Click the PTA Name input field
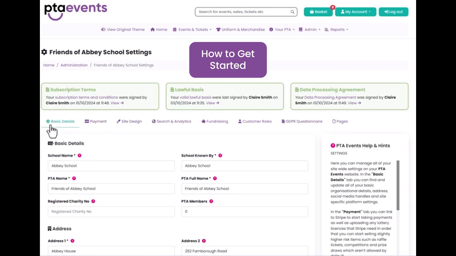 click(111, 188)
